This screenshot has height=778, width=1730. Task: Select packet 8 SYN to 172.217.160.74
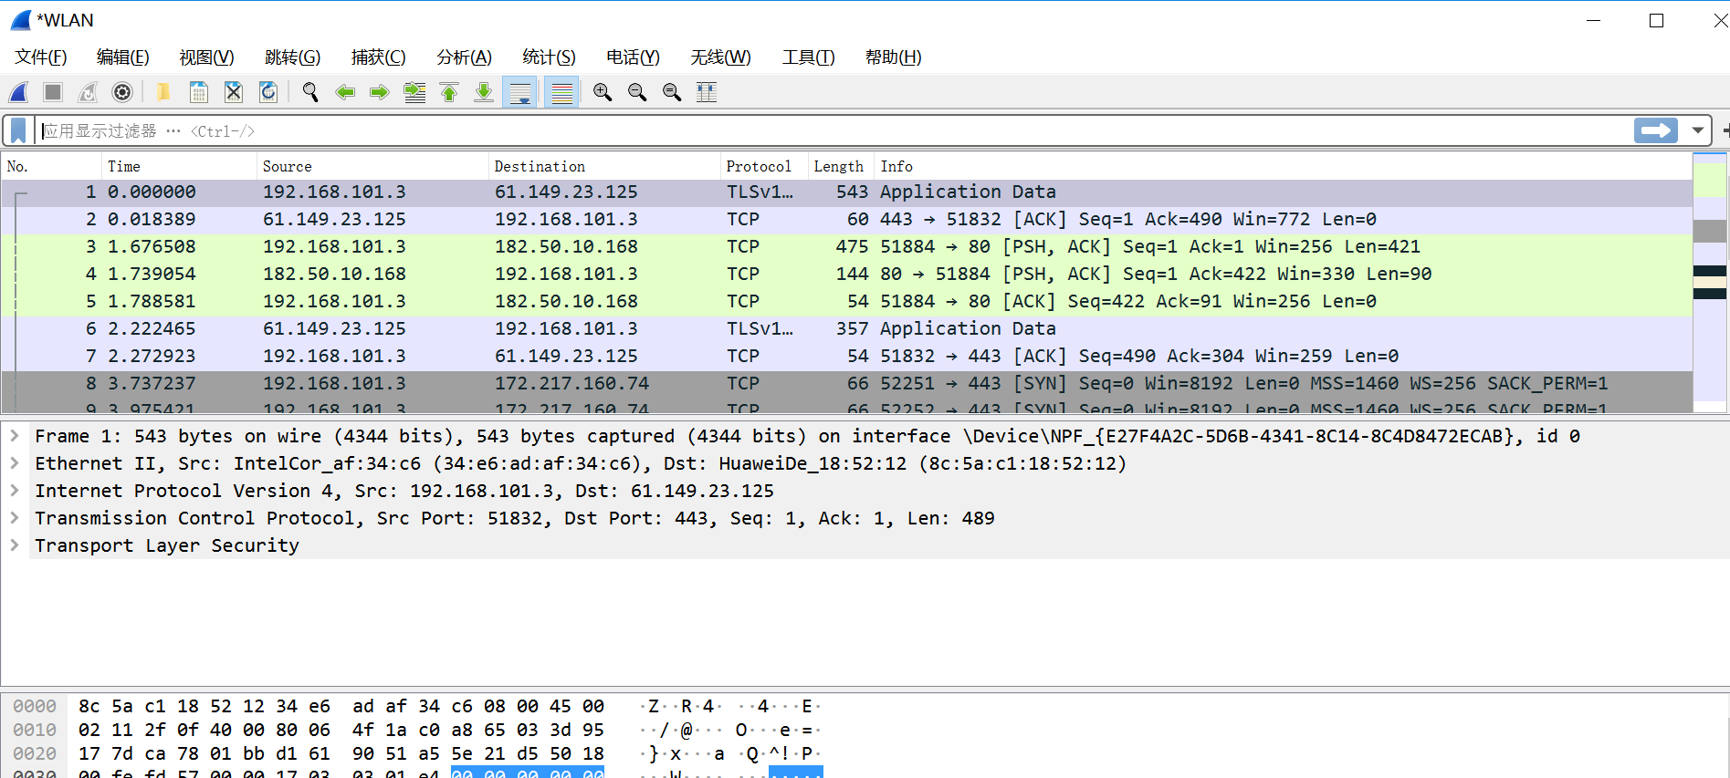846,383
